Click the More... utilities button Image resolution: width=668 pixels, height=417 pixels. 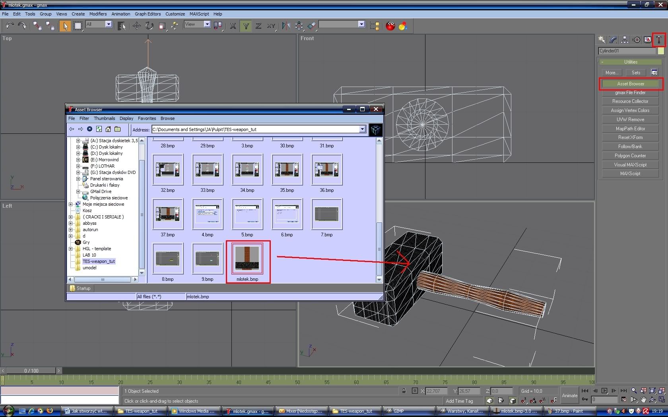point(612,73)
